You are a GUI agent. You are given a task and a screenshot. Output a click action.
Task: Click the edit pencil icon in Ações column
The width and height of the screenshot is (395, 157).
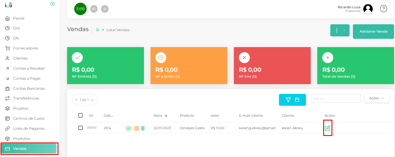pyautogui.click(x=327, y=128)
